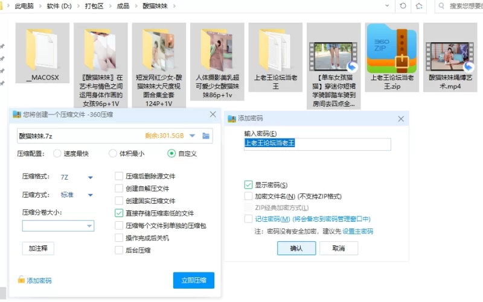This screenshot has height=302, width=483.
Task: Confirm the password with 确认
Action: 296,248
